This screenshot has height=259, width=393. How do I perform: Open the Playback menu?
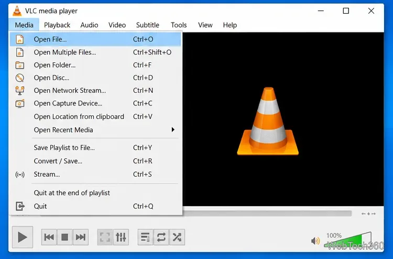57,25
